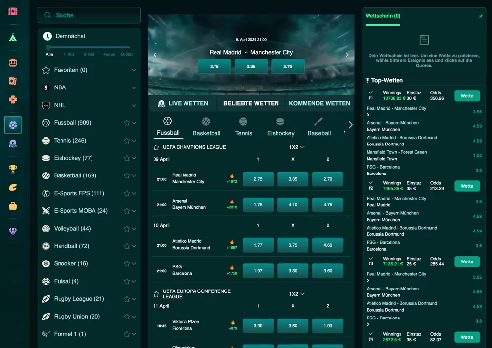492x348 pixels.
Task: Click the NBA logo icon
Action: tap(46, 87)
